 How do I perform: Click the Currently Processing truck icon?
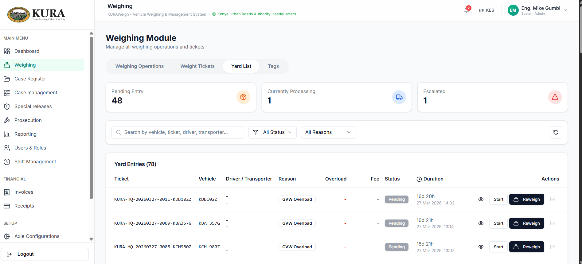click(x=399, y=97)
